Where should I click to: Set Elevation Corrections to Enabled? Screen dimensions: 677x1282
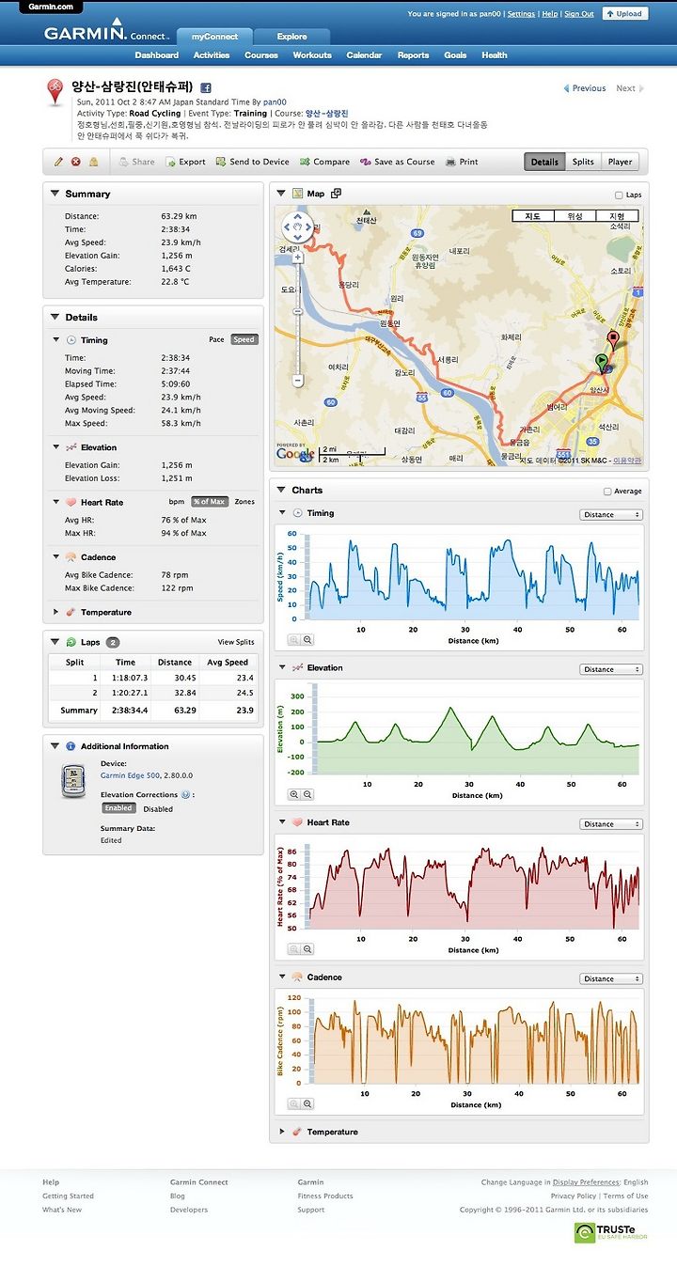[118, 808]
